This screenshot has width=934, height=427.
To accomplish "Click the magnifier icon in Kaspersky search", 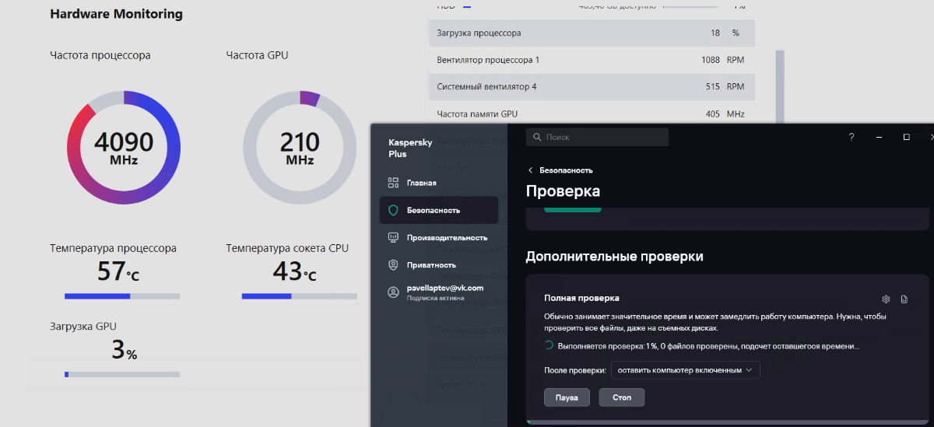I will tap(537, 137).
